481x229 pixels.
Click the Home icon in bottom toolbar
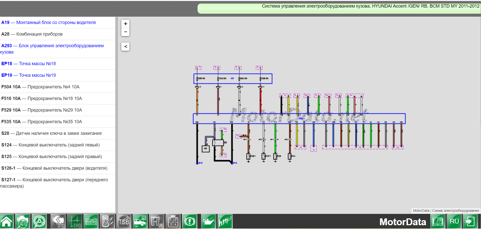[7, 221]
